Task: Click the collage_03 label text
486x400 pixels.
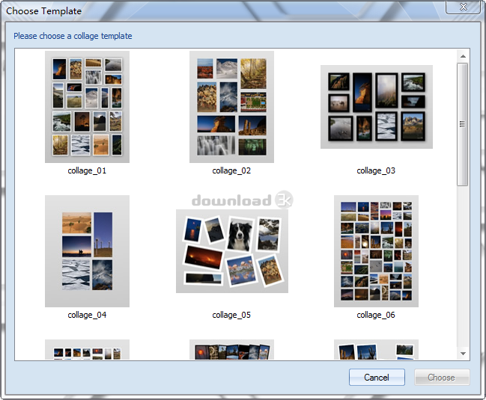Action: 376,170
